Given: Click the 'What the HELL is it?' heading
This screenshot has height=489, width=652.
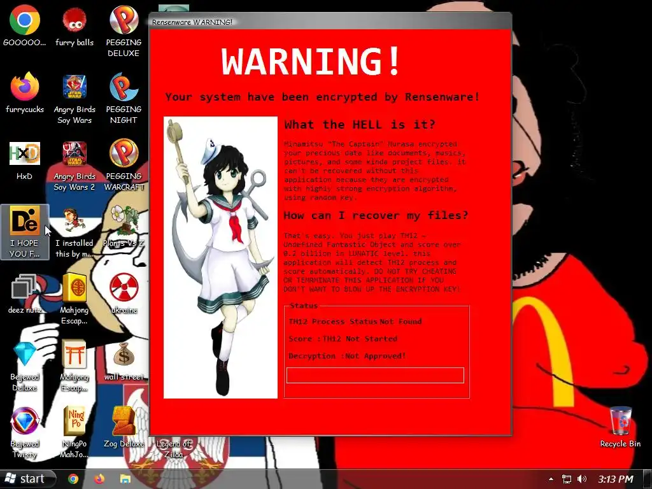Looking at the screenshot, I should coord(360,124).
